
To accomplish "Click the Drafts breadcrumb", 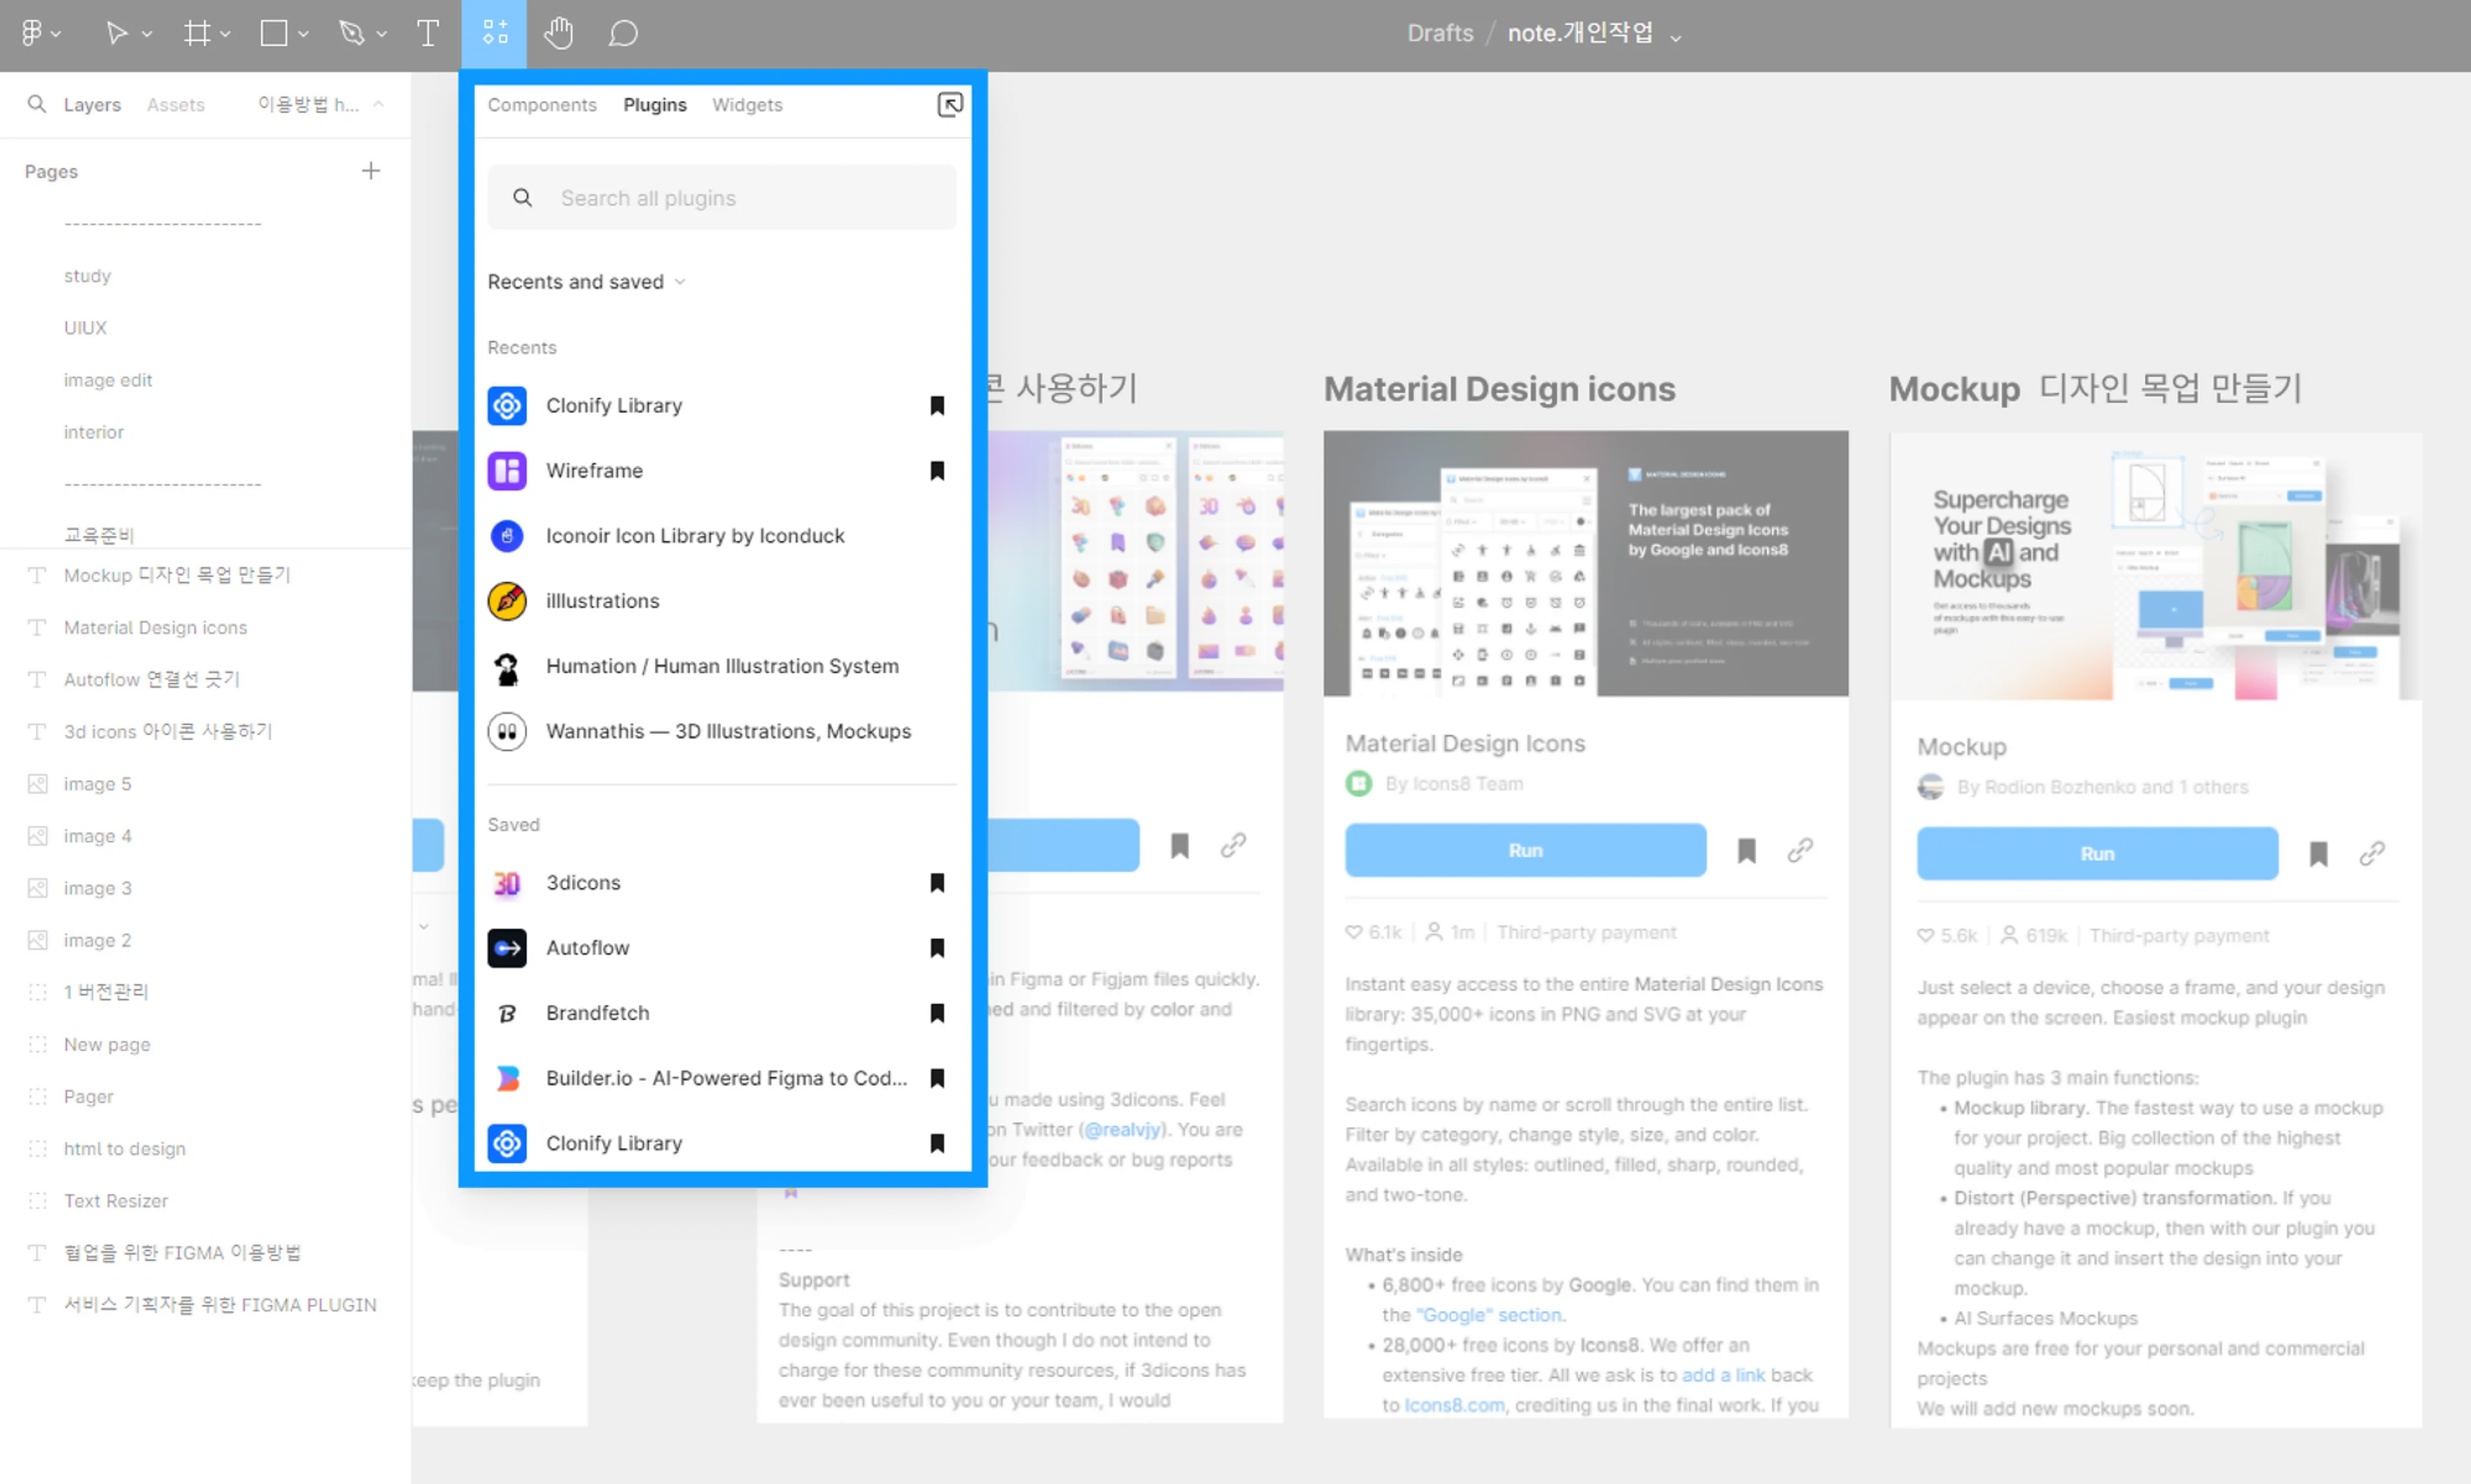I will coord(1440,33).
